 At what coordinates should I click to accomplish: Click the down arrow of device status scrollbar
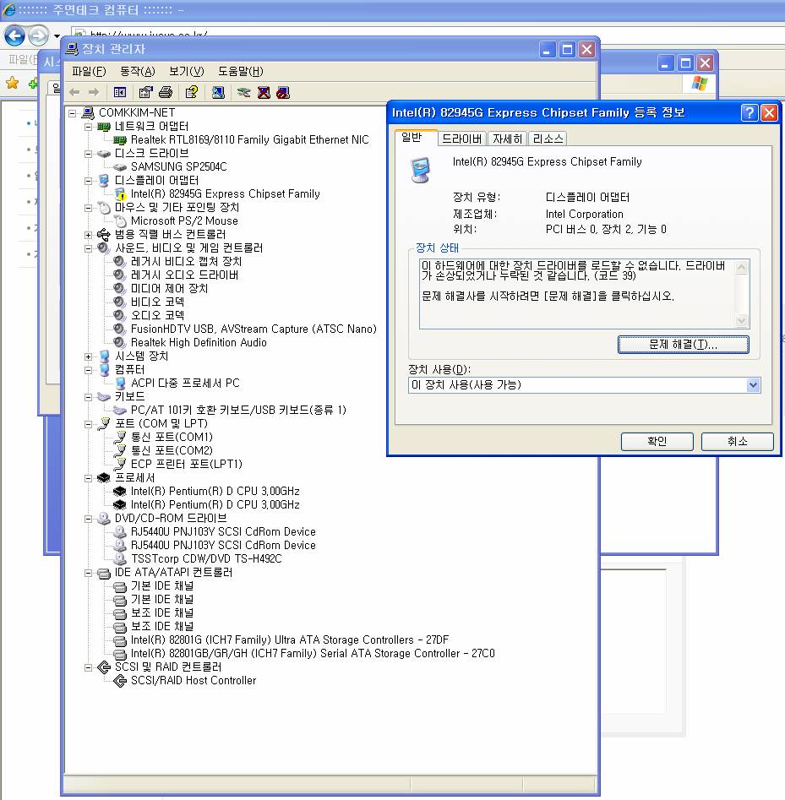tap(742, 321)
